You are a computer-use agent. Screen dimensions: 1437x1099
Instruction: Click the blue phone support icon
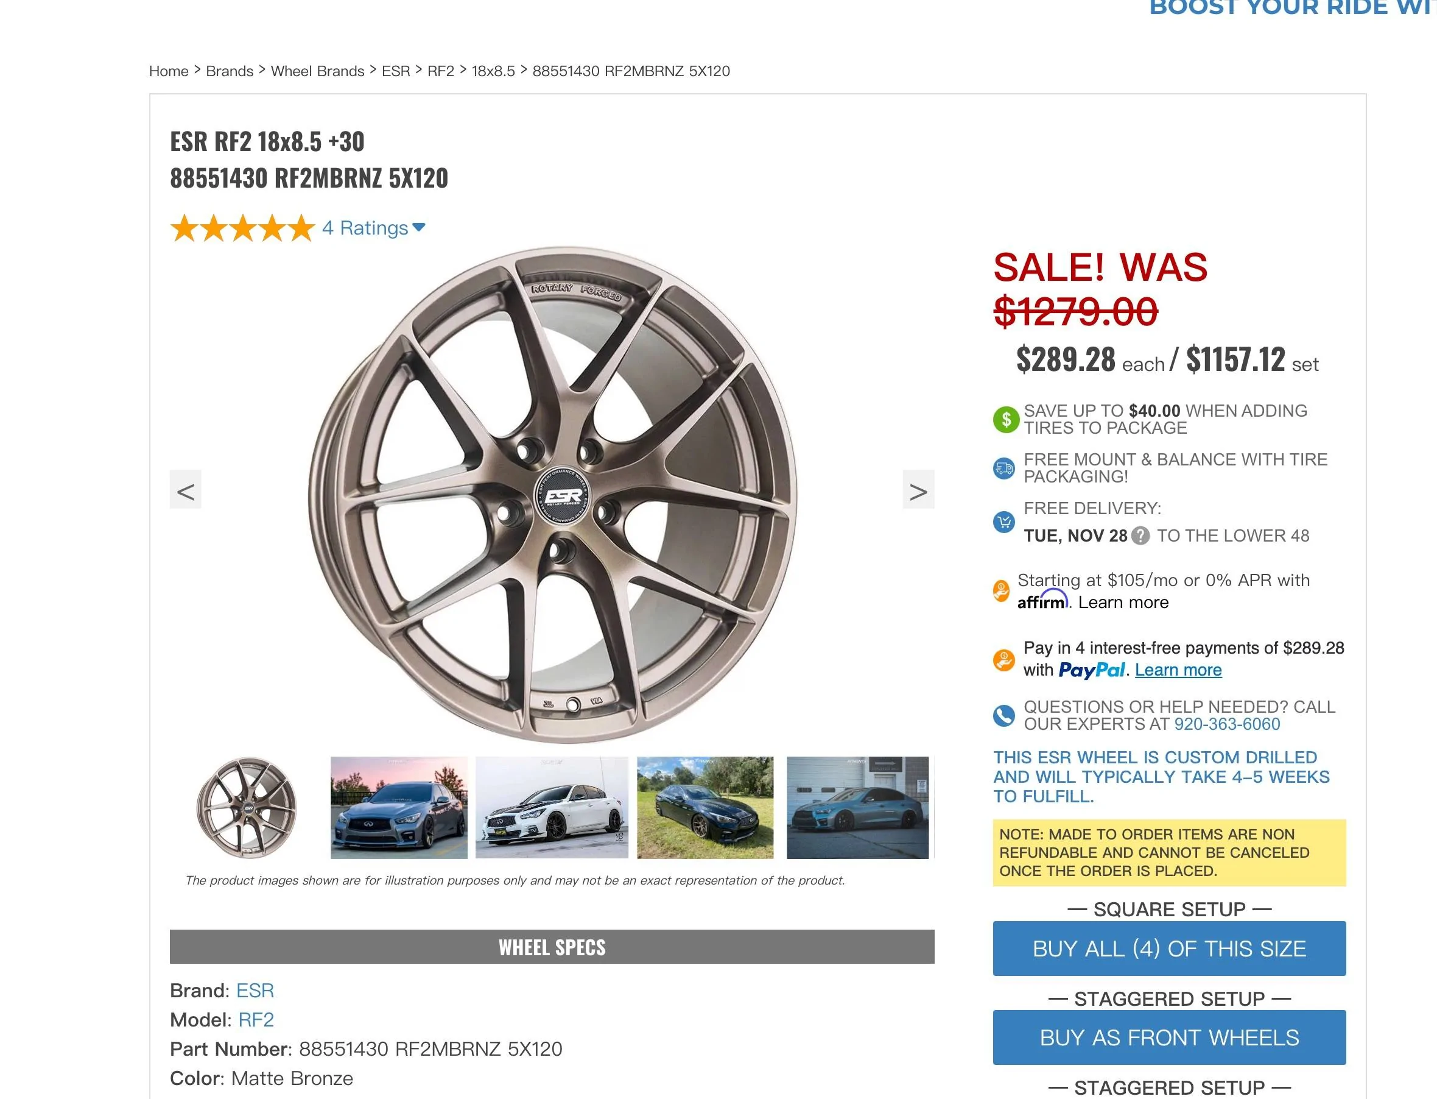coord(1005,715)
